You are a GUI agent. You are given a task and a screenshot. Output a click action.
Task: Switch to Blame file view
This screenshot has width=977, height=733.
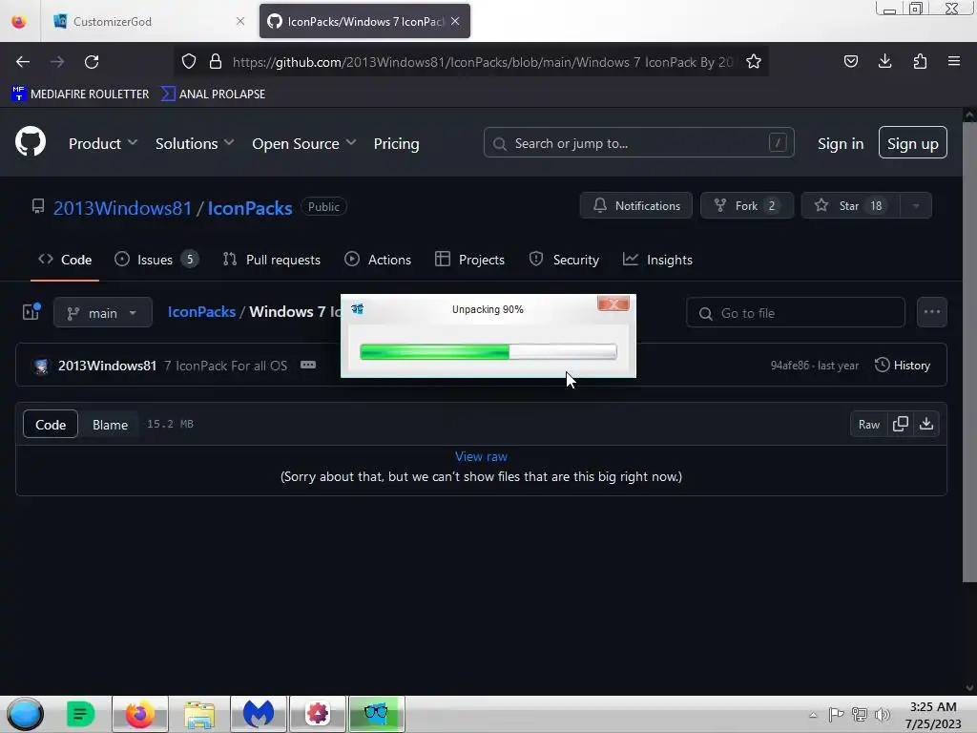coord(111,424)
